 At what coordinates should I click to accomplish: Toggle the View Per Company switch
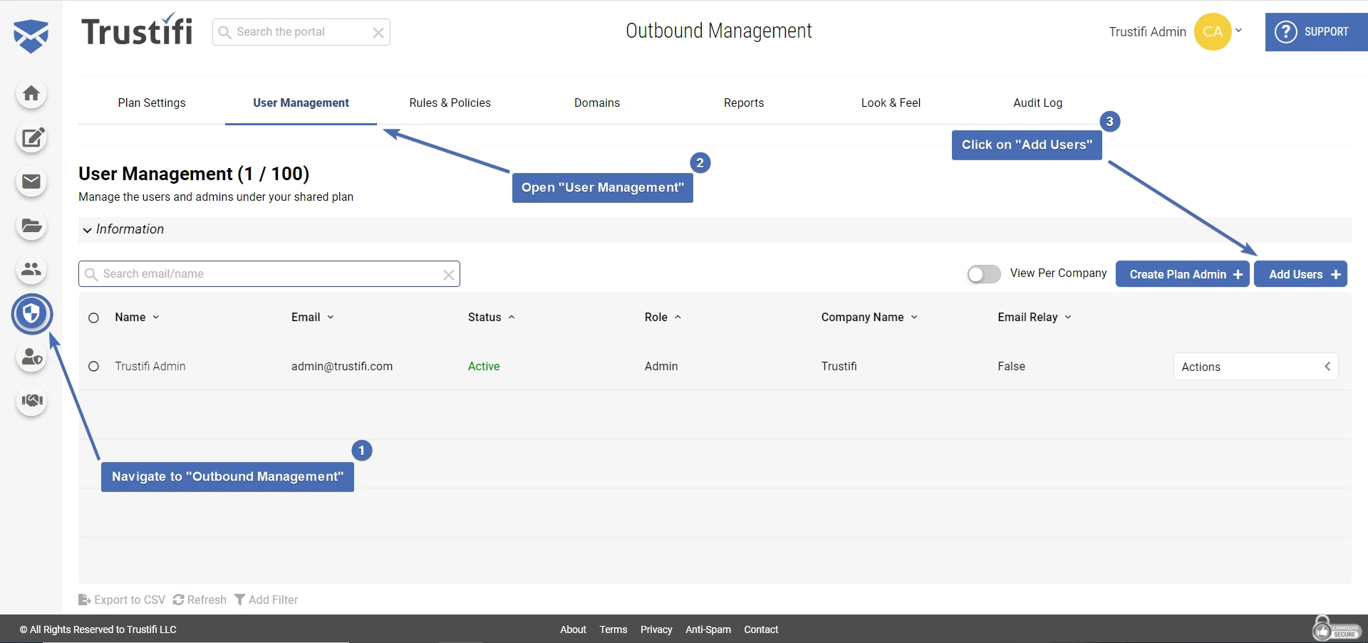983,274
